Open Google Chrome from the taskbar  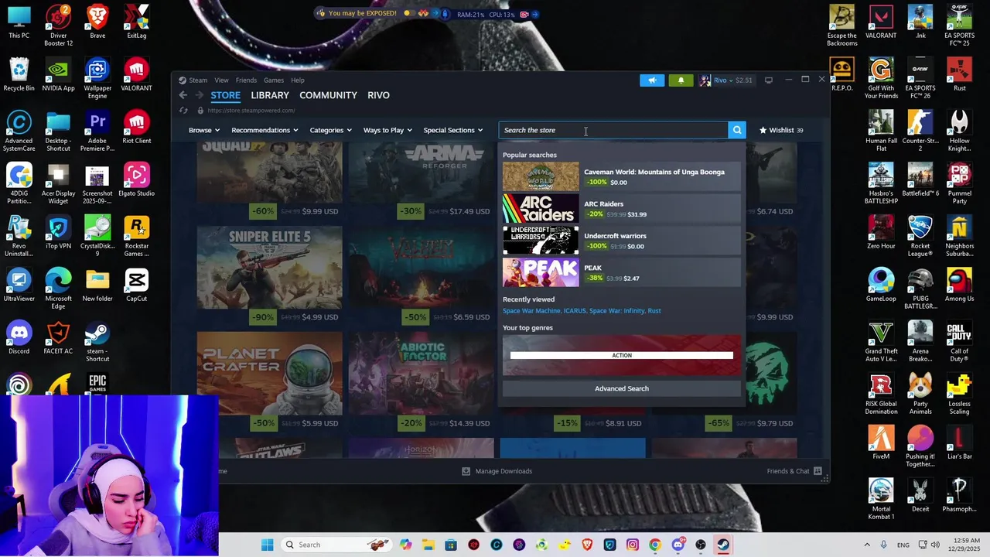[655, 545]
